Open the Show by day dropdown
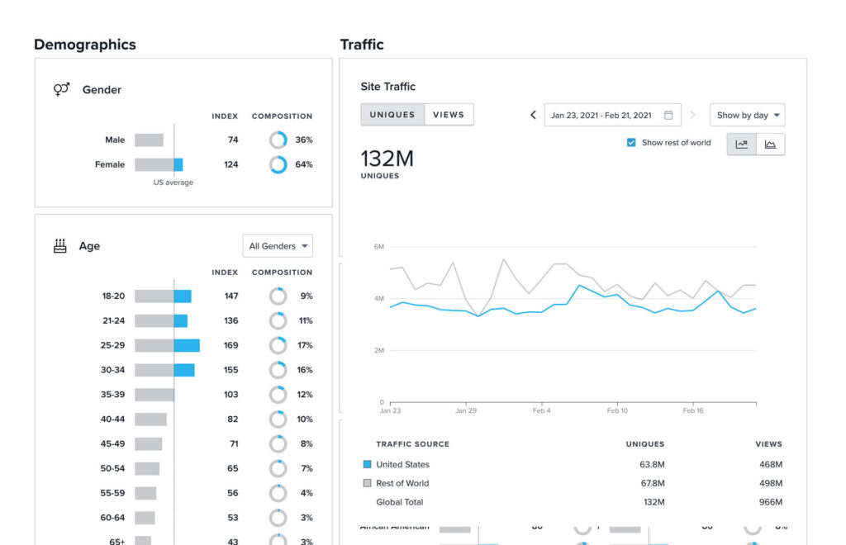This screenshot has width=846, height=545. click(x=747, y=115)
